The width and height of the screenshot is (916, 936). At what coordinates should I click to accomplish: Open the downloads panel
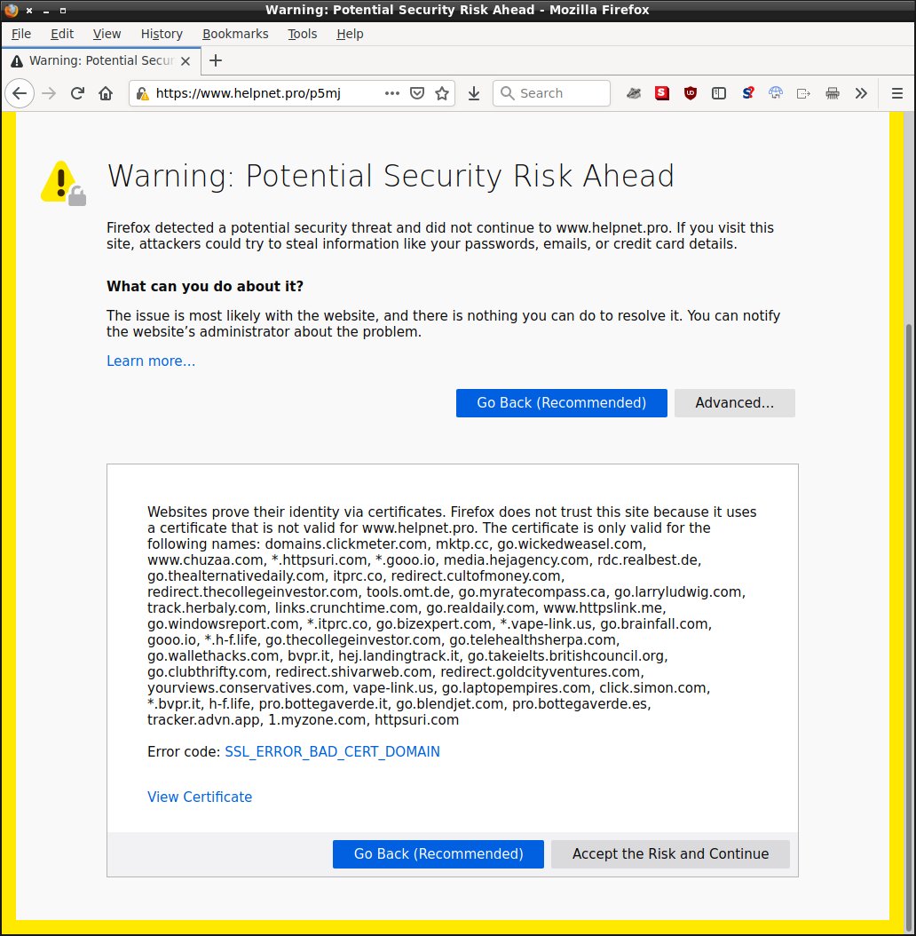tap(474, 93)
